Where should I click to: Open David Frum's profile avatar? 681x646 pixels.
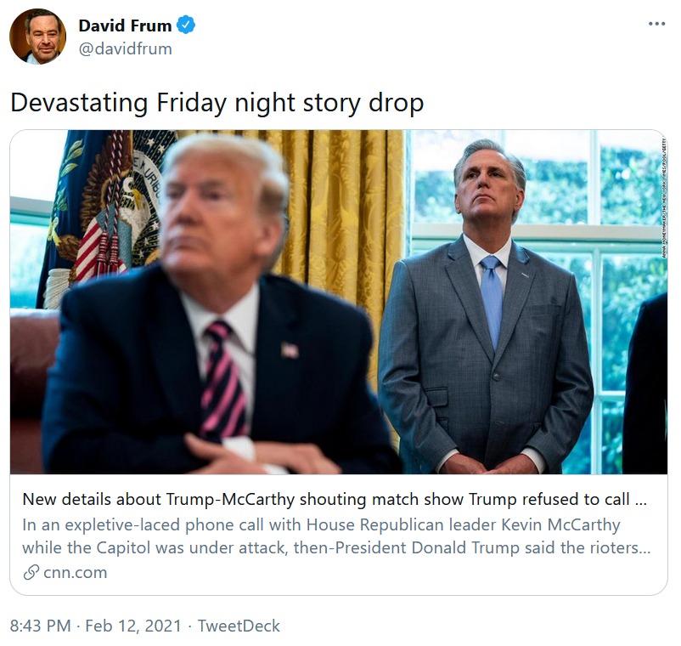click(x=37, y=37)
